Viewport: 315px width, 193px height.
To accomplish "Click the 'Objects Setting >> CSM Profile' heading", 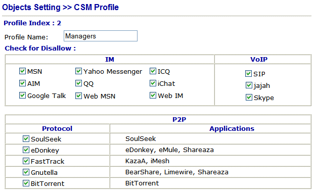I will pyautogui.click(x=60, y=8).
